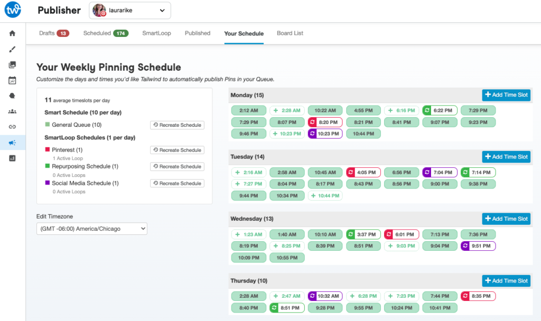Open the image library icon in sidebar
Viewport: 541px width, 321px height.
13,65
